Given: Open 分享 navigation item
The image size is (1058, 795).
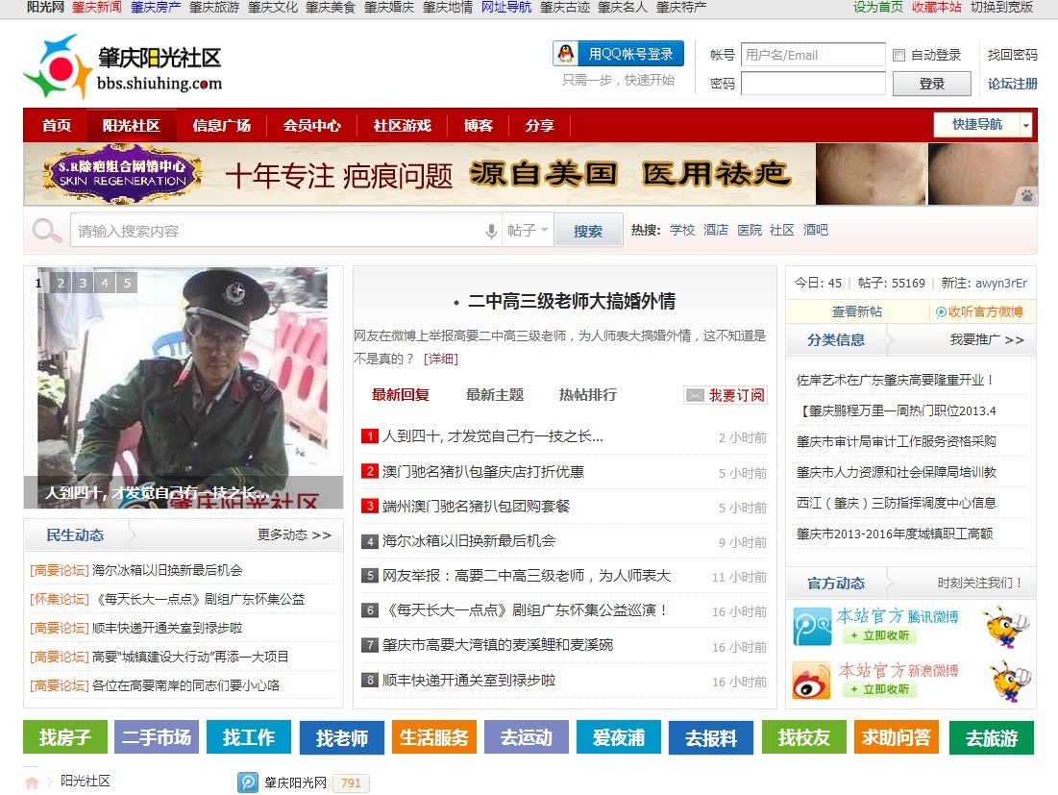Looking at the screenshot, I should (x=540, y=126).
